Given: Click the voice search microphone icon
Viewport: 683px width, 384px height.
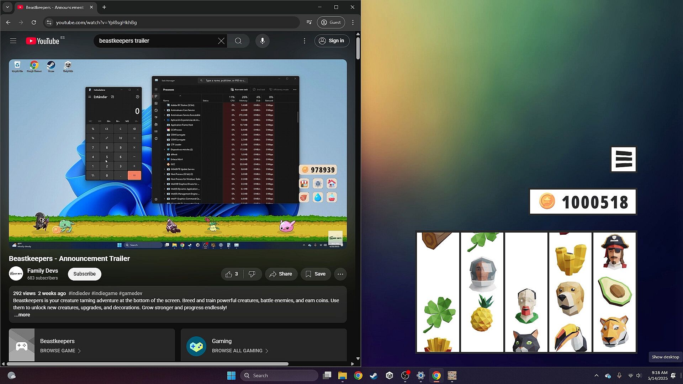Looking at the screenshot, I should point(263,41).
